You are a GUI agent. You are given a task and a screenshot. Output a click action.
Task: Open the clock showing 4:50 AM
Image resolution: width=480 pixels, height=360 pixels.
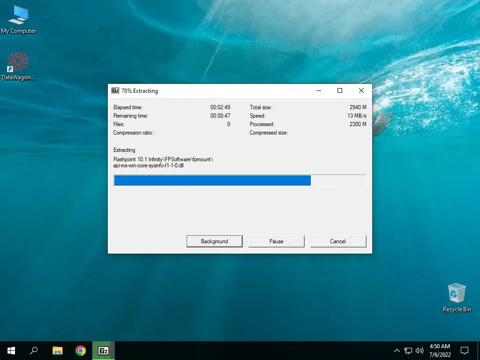click(x=440, y=351)
